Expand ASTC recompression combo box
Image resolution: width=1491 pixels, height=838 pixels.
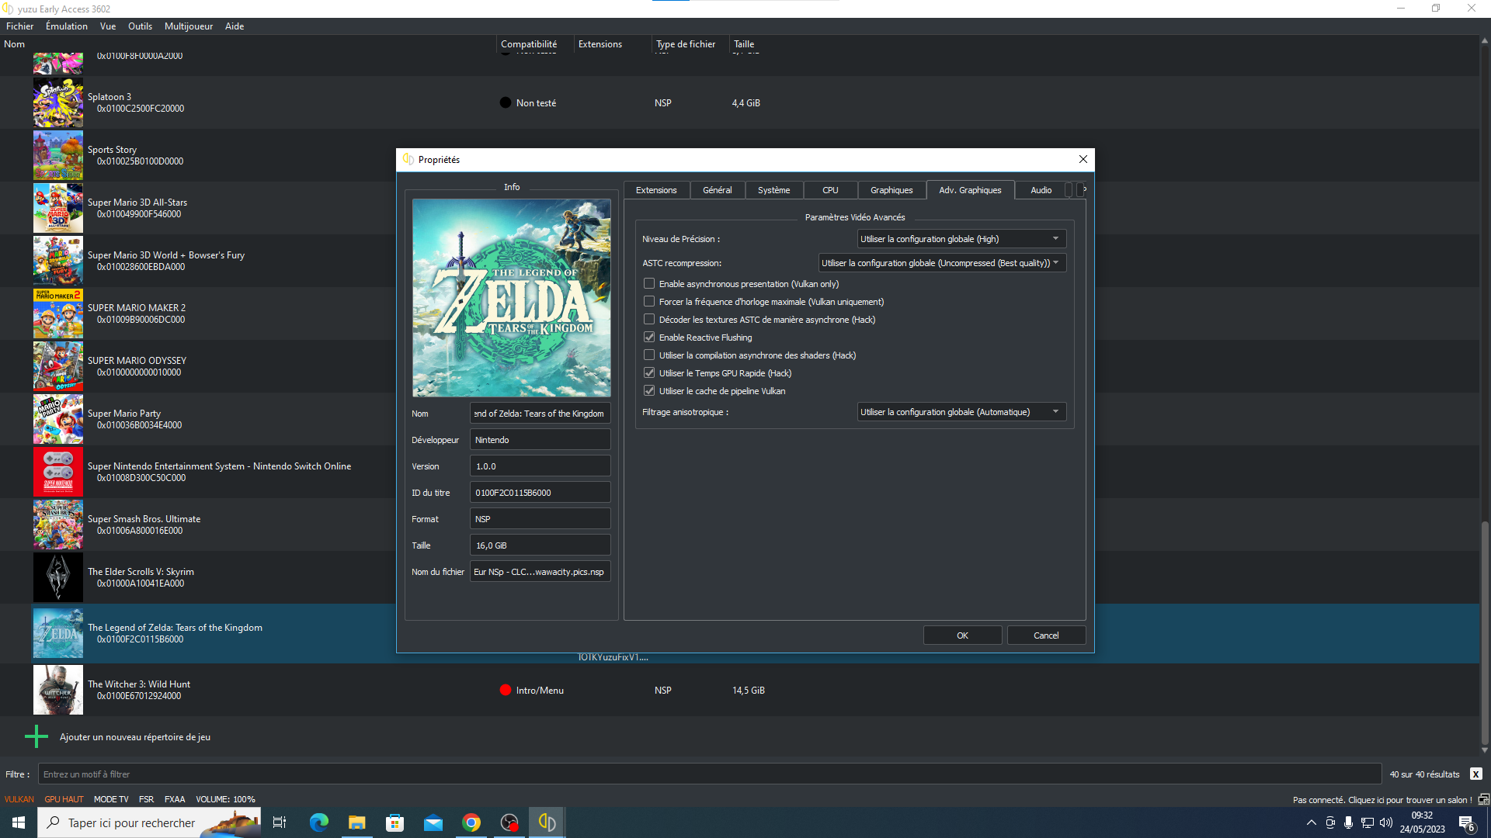[942, 263]
